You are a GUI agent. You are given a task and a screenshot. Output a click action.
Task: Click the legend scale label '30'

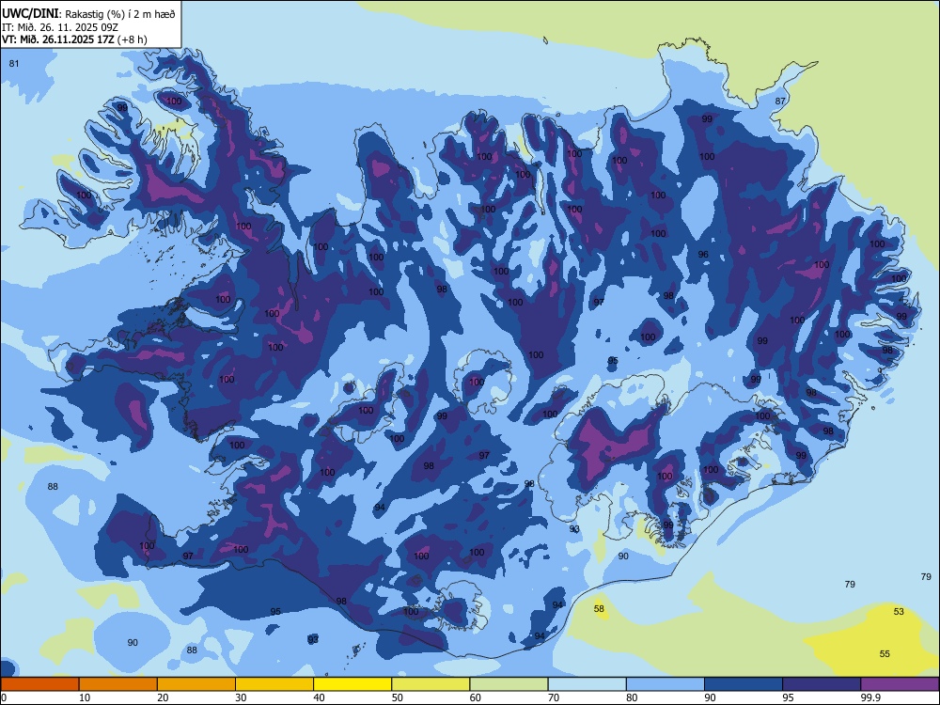point(241,697)
